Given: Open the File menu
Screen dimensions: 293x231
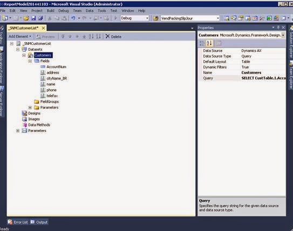Looking at the screenshot, I should click(x=3, y=11).
